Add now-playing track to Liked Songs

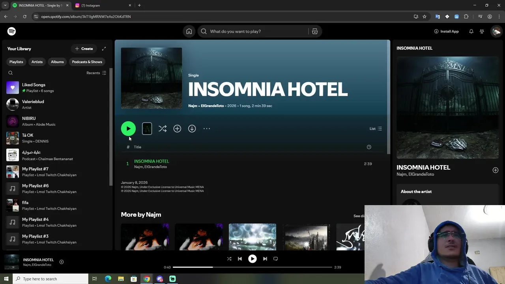[x=62, y=262]
